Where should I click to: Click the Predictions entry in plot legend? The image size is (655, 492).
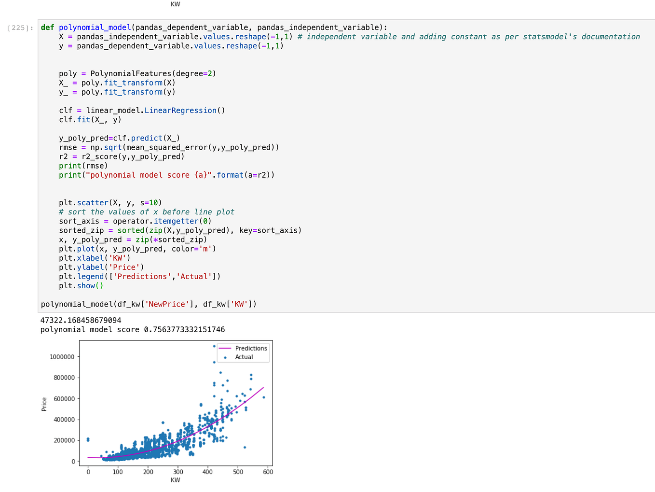(251, 348)
